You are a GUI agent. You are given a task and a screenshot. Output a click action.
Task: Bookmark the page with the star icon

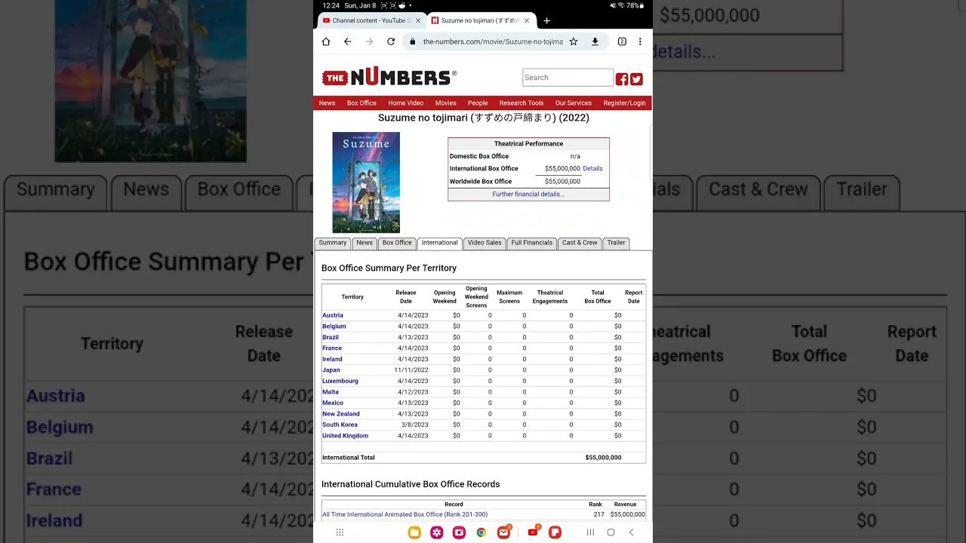574,41
